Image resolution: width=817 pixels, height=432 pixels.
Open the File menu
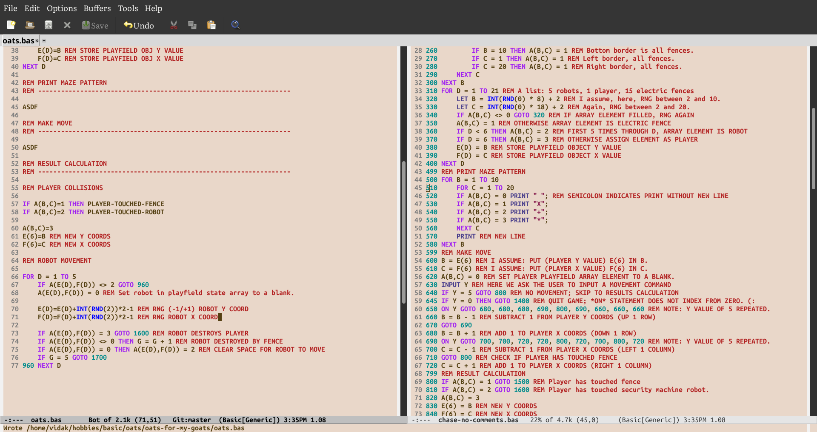[11, 8]
